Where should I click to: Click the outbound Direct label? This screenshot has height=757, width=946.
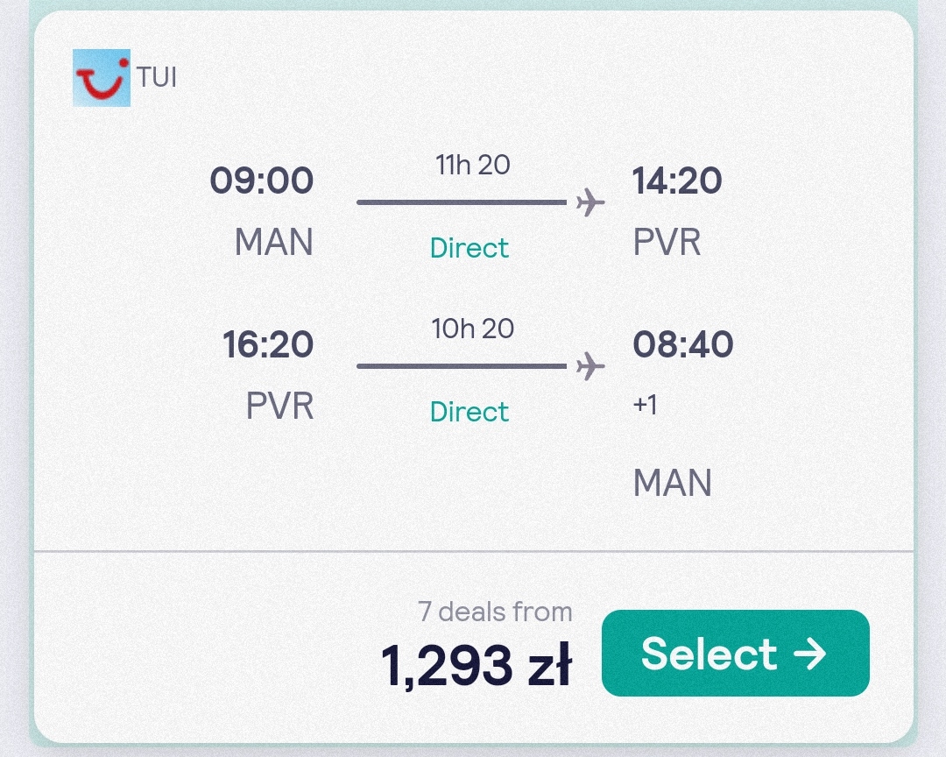point(469,248)
